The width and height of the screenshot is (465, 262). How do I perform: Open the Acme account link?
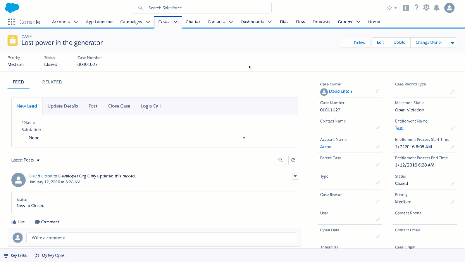(325, 146)
